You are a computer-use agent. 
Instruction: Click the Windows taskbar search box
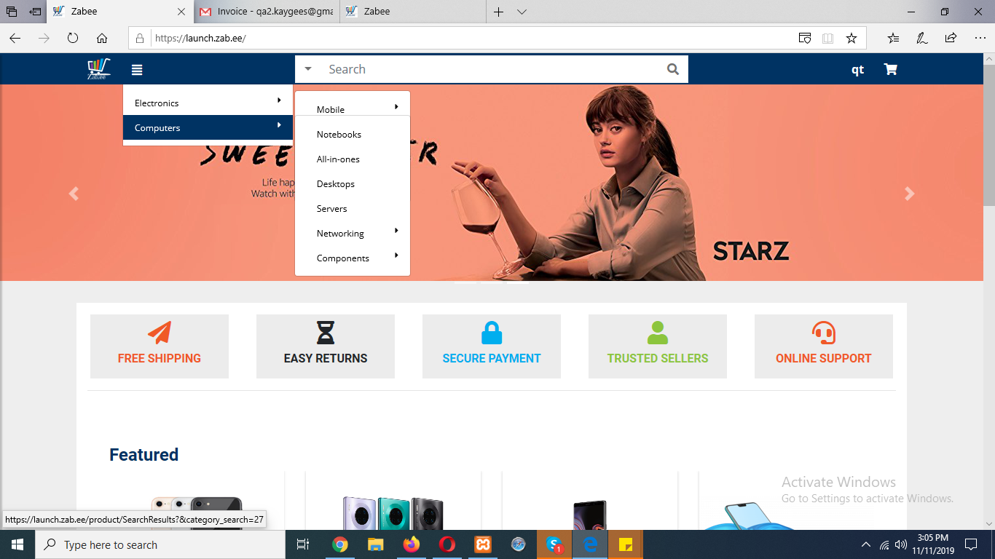pos(160,544)
